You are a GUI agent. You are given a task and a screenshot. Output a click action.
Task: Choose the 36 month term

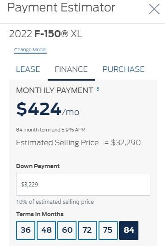point(26,230)
